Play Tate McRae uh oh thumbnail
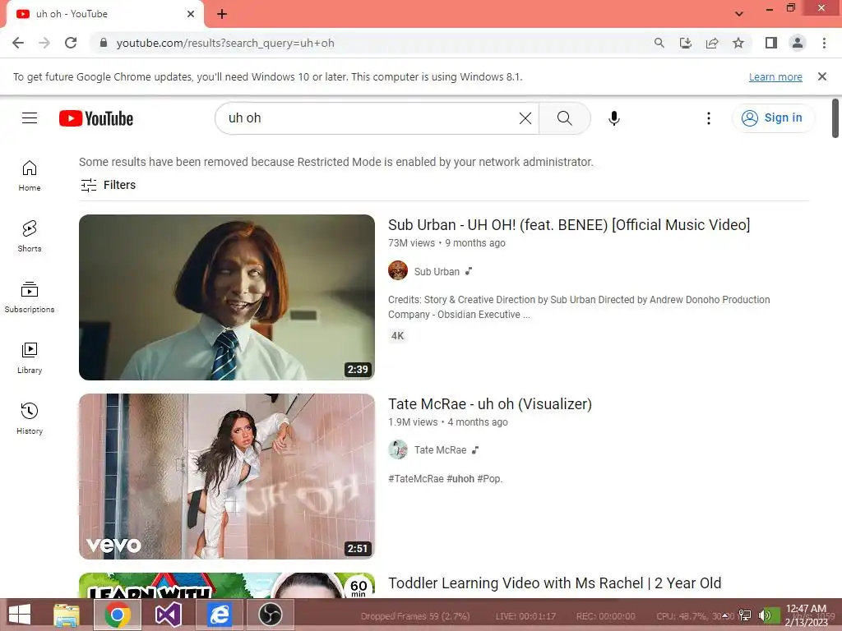The image size is (842, 631). coord(227,477)
